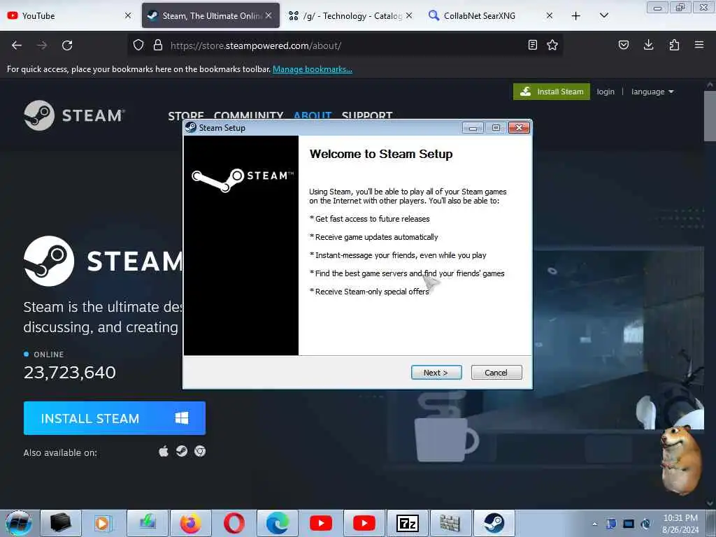Open Opera from the taskbar
The width and height of the screenshot is (716, 537).
234,523
